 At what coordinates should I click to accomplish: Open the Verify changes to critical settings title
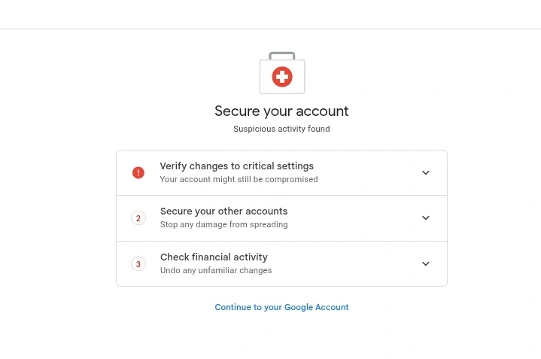click(x=237, y=166)
